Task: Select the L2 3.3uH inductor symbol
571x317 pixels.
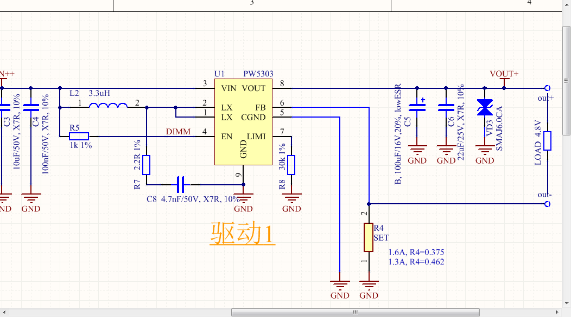Action: (x=108, y=106)
